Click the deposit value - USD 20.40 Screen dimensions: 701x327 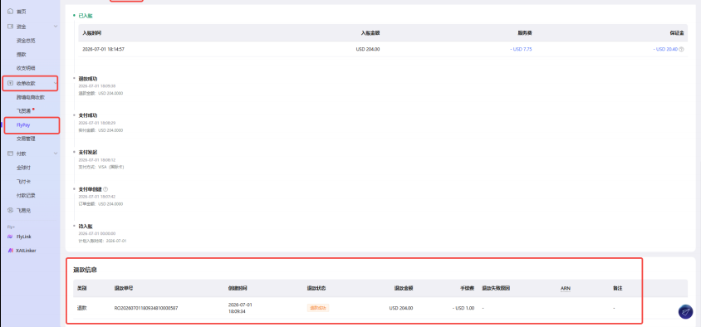[665, 49]
